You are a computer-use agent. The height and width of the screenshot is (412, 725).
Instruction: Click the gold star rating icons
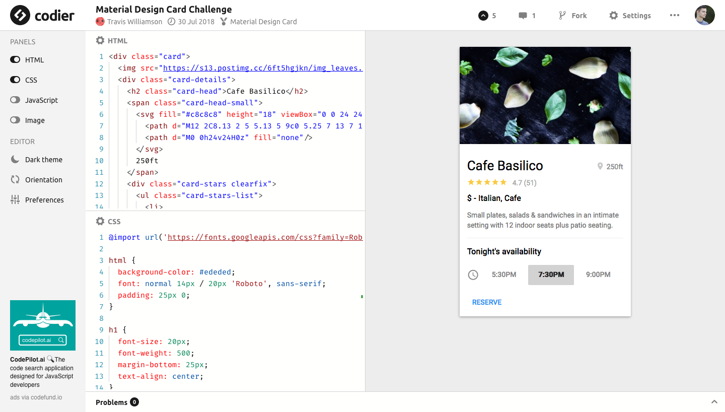click(487, 182)
